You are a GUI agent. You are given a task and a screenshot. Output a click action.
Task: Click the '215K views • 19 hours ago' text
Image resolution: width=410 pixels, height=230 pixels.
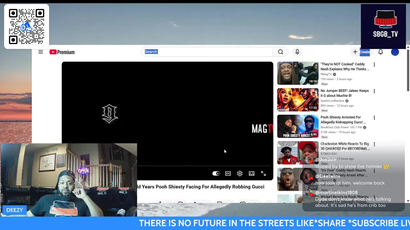click(338, 132)
